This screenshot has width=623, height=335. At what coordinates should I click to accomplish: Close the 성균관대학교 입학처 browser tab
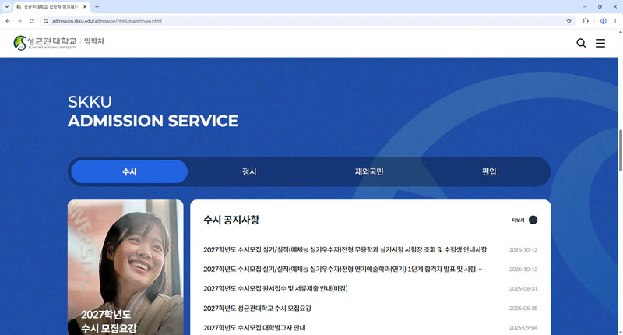click(85, 7)
